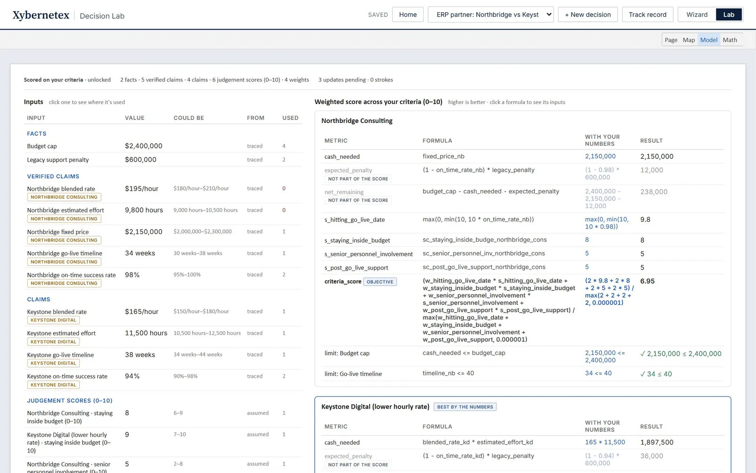756x473 pixels.
Task: Click the VERIFIED CLAIMS section heading
Action: (x=53, y=176)
